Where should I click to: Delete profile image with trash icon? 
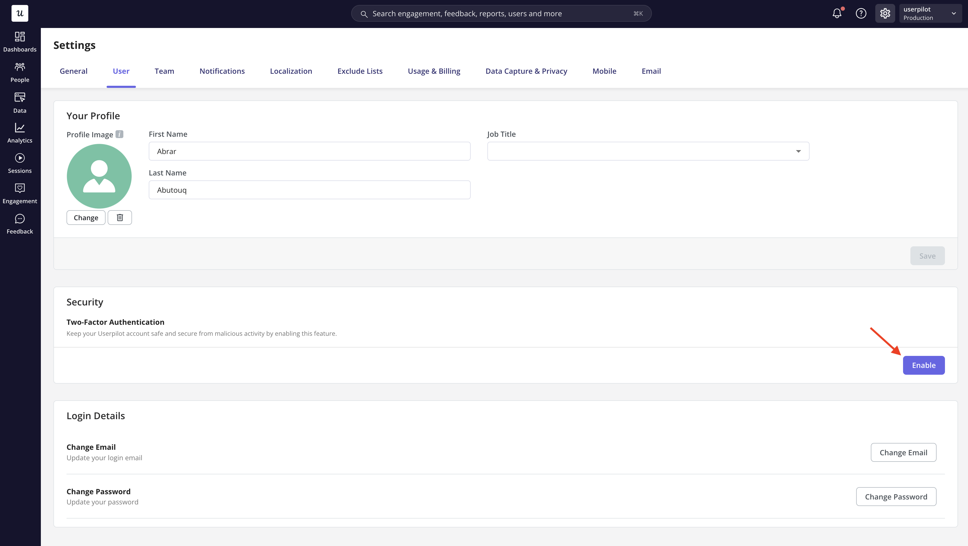119,218
